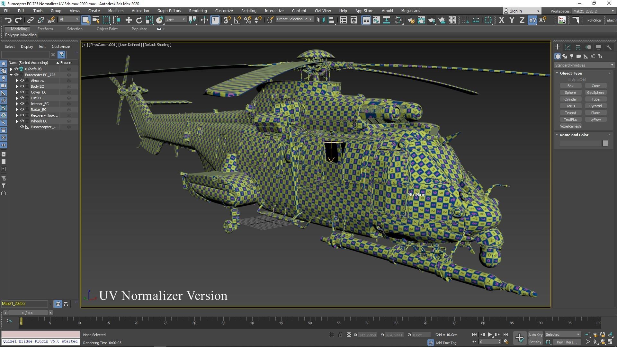Select the Rotate transform tool

point(139,20)
